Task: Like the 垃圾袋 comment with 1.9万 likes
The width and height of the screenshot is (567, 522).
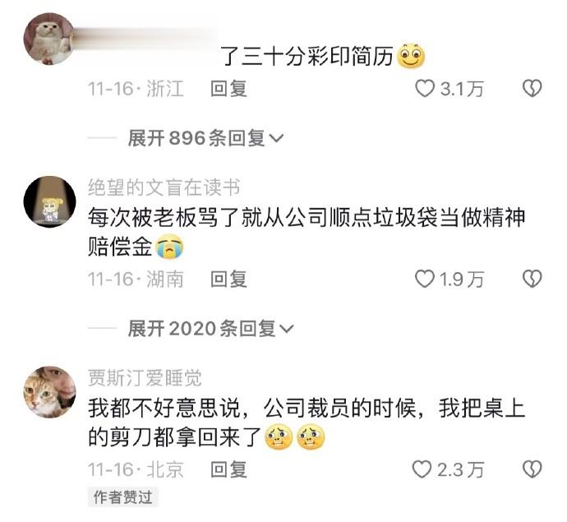Action: (x=424, y=279)
